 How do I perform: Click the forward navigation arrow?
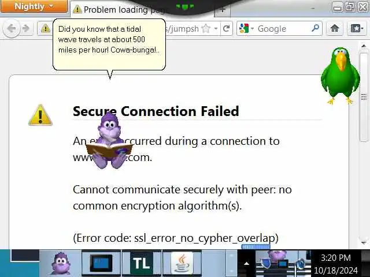(26, 28)
